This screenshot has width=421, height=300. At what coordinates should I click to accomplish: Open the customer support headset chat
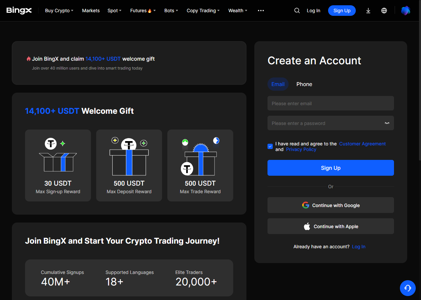[407, 288]
